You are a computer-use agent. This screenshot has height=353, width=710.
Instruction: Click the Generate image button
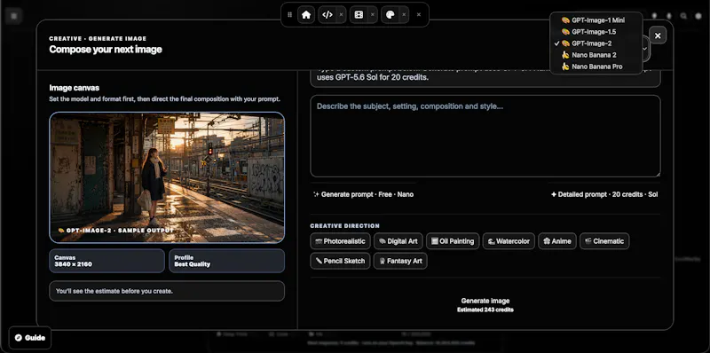coord(485,304)
